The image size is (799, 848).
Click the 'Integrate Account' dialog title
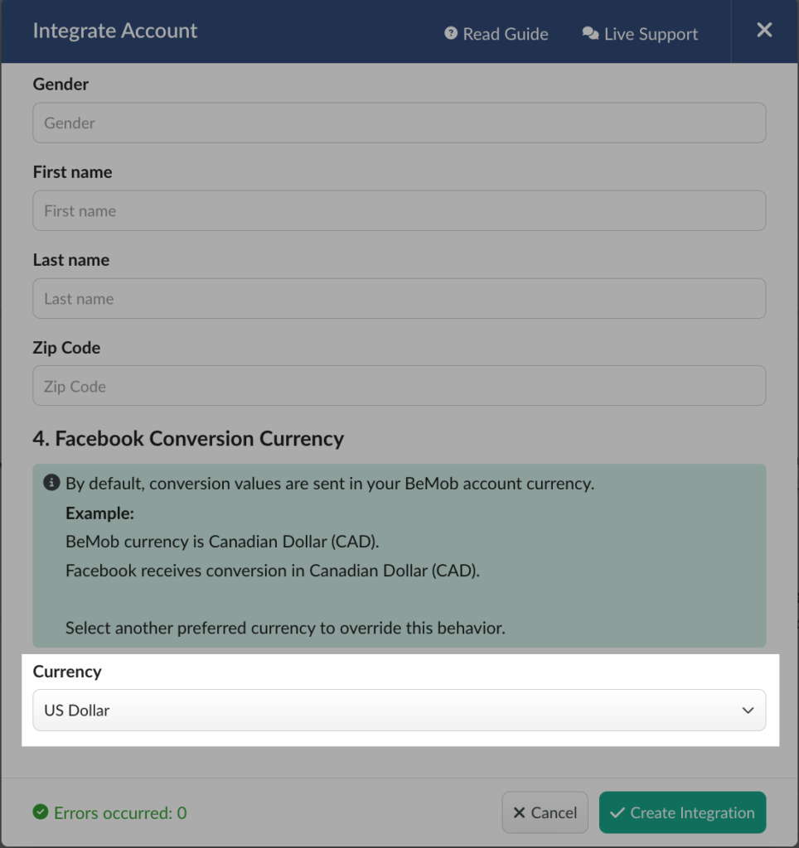[x=114, y=31]
